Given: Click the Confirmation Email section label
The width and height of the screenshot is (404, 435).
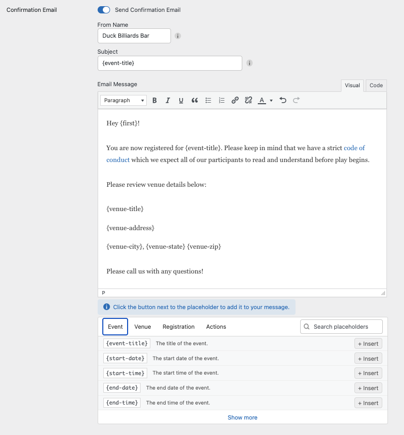Looking at the screenshot, I should pos(32,10).
